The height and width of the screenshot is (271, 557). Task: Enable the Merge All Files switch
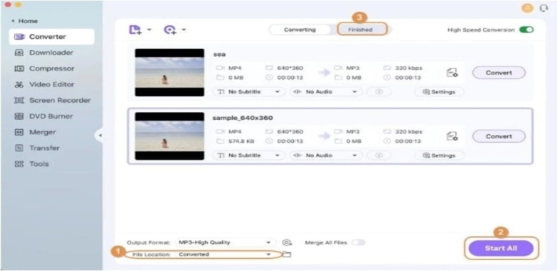(358, 242)
